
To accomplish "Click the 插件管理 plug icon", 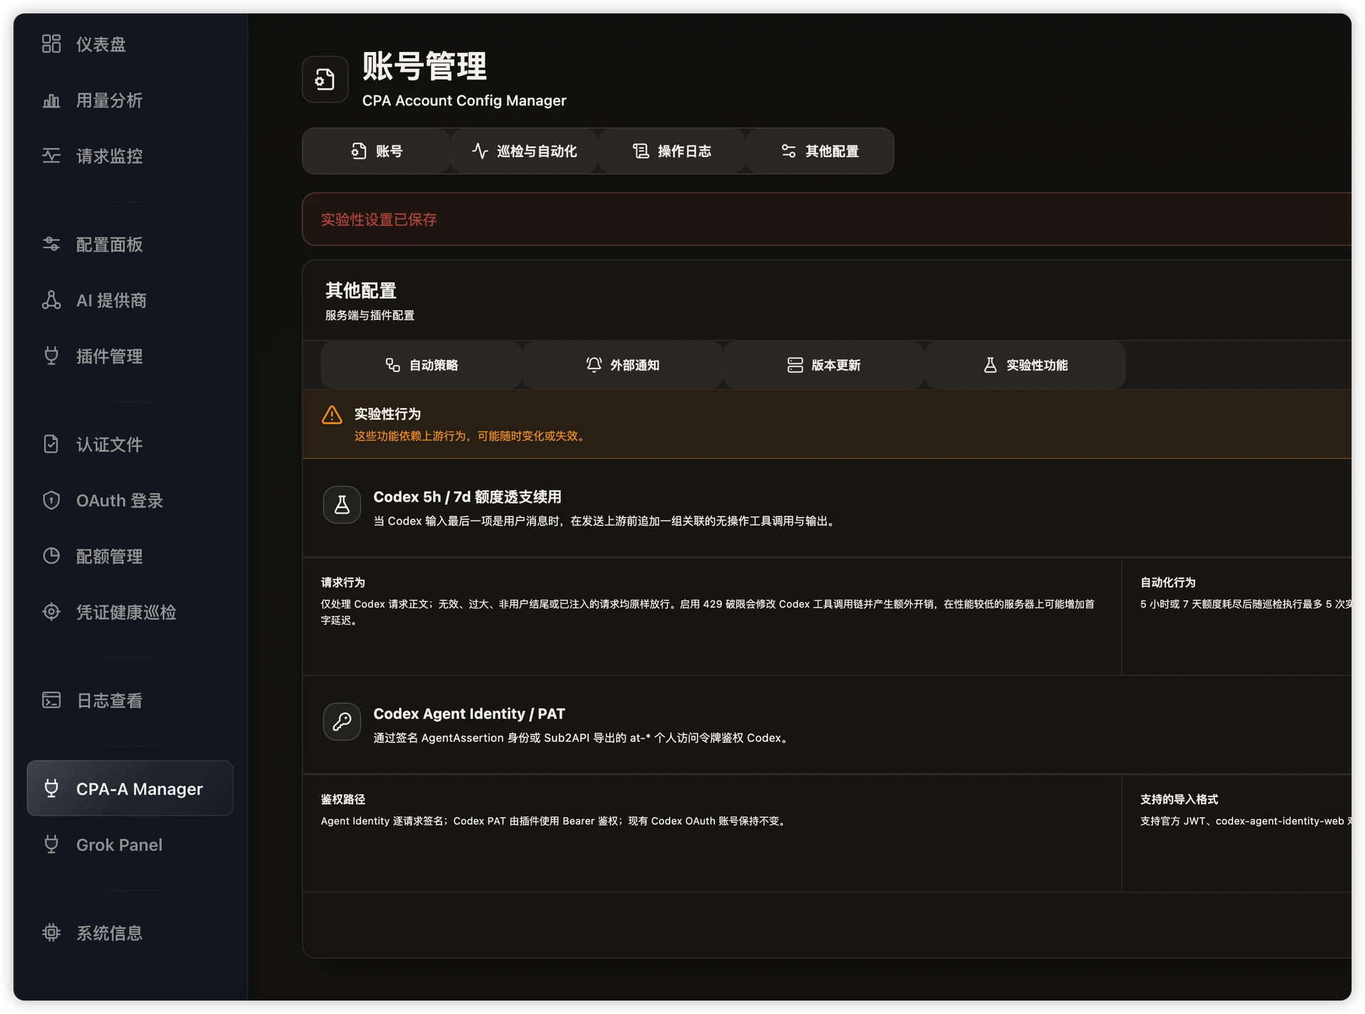I will pos(51,356).
